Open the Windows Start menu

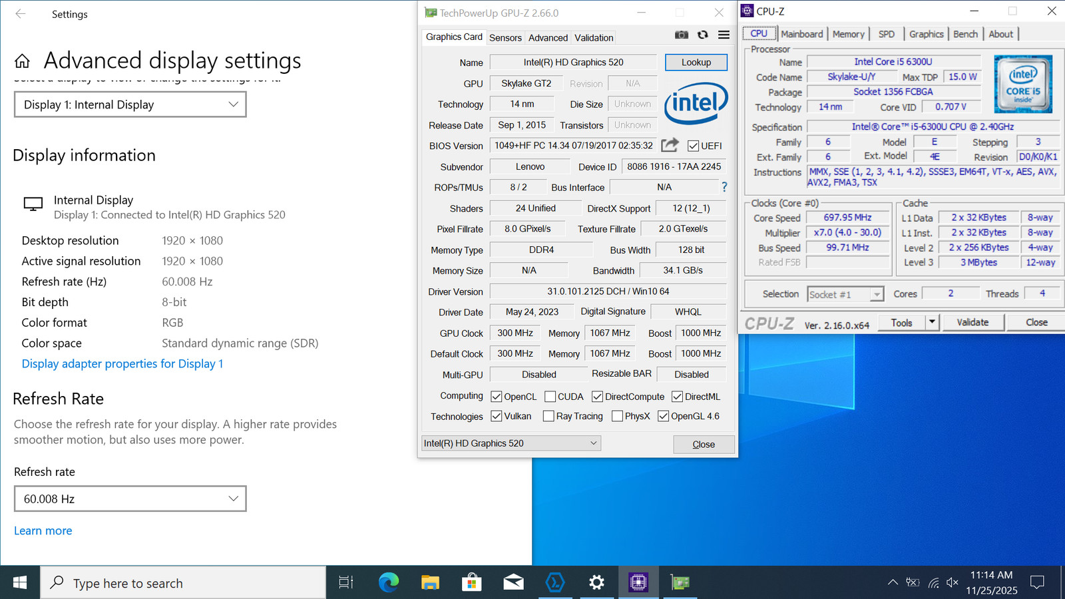tap(20, 583)
